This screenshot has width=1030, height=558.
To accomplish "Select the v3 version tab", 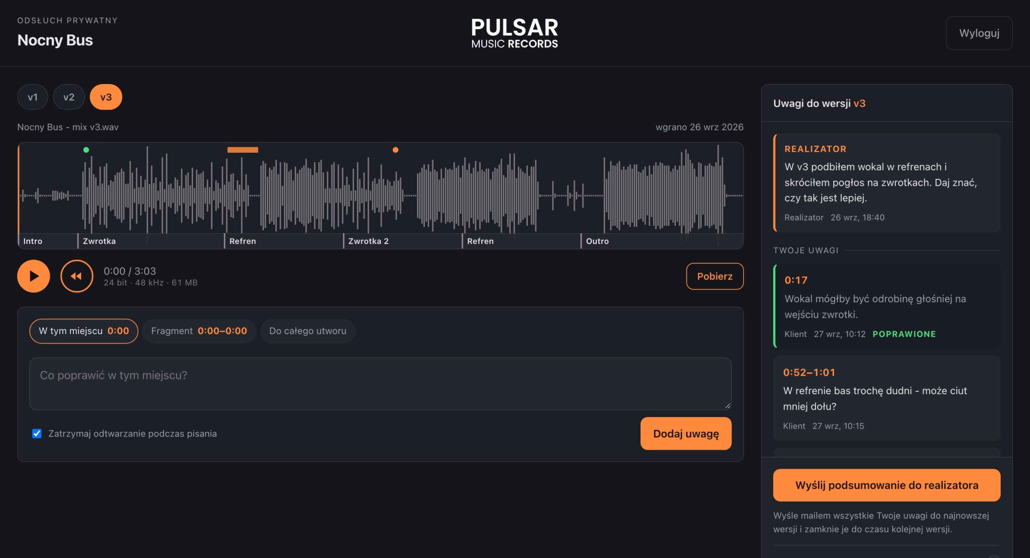I will (x=106, y=97).
